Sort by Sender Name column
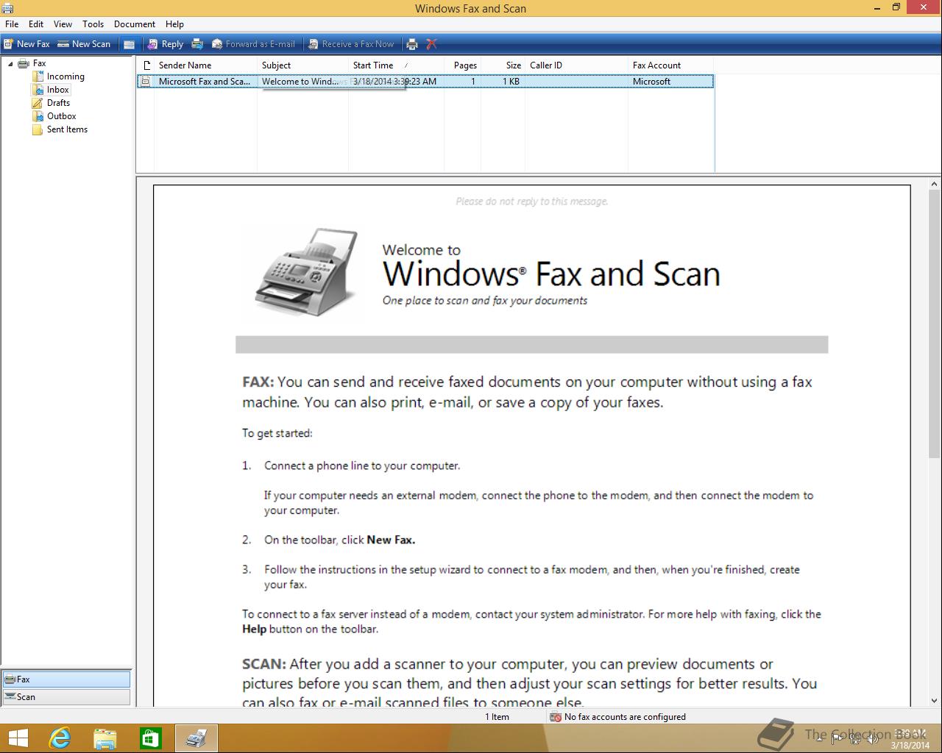 205,65
